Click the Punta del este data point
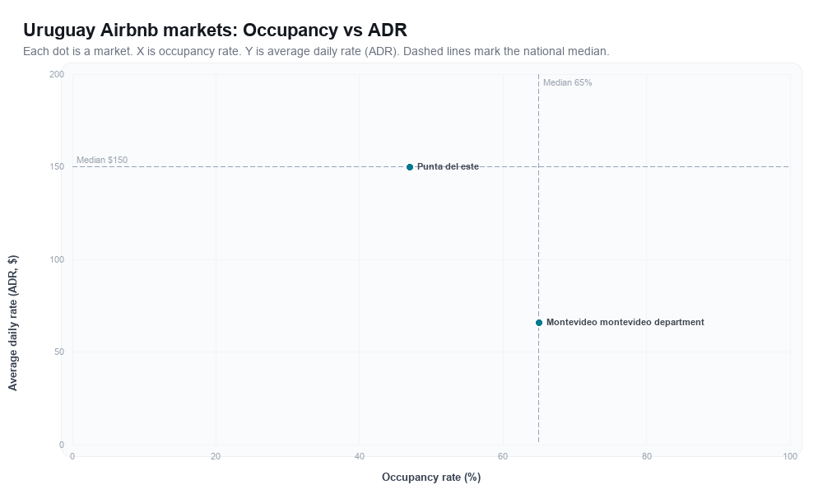This screenshot has width=823, height=494. pyautogui.click(x=410, y=167)
